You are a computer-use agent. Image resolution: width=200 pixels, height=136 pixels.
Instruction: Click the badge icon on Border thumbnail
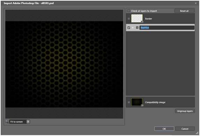click(142, 22)
